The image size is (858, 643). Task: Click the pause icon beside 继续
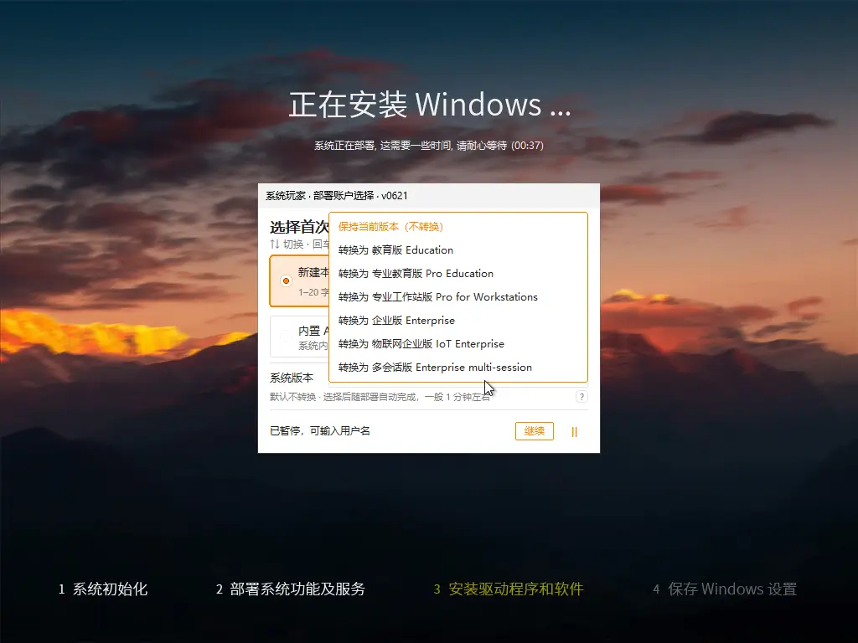click(x=574, y=432)
